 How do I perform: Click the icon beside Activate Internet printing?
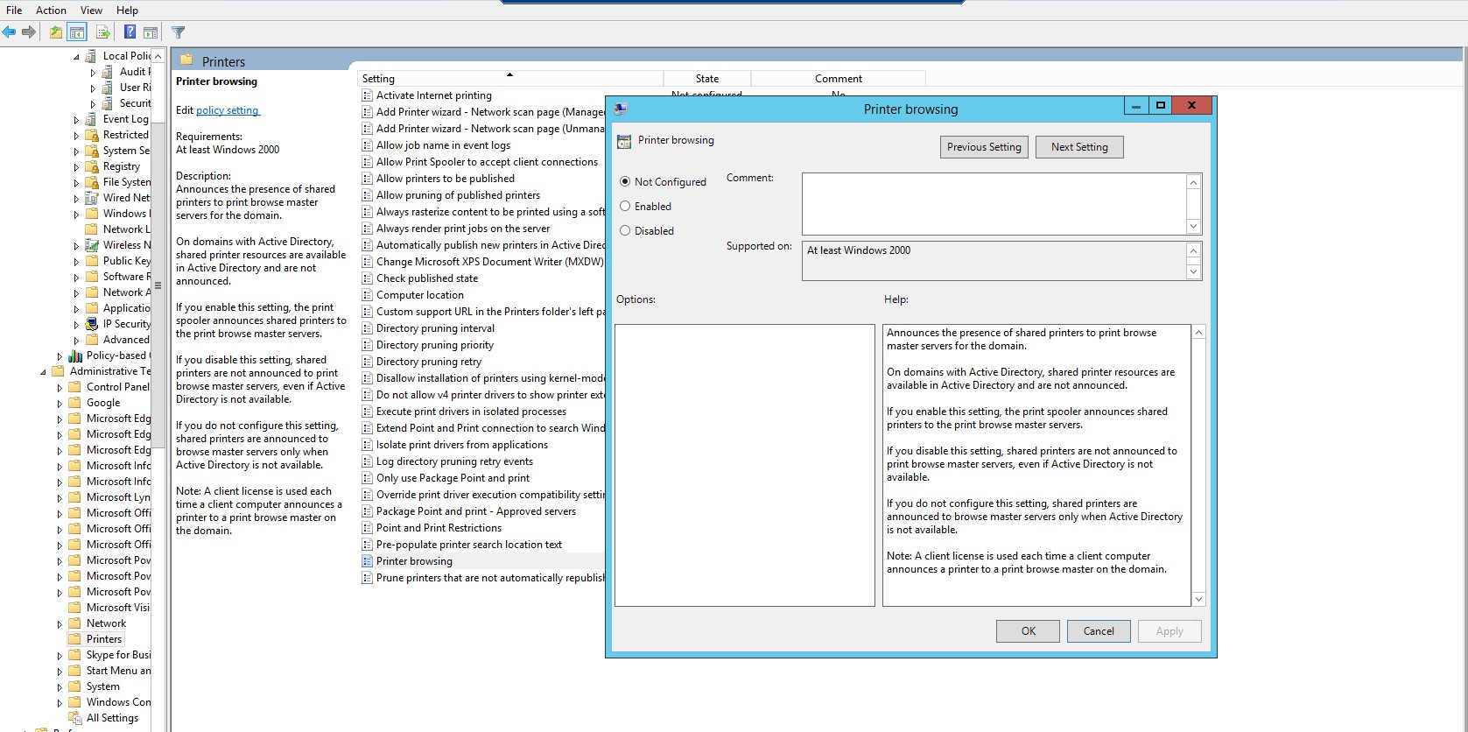point(368,95)
